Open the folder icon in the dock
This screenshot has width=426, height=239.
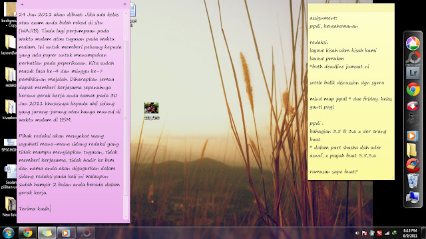click(x=412, y=150)
